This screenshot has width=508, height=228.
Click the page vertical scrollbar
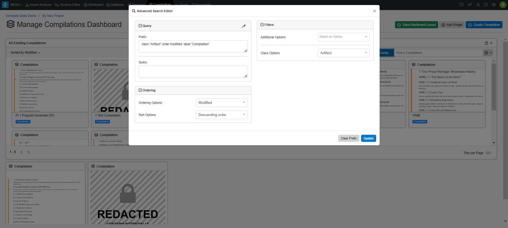[x=506, y=120]
